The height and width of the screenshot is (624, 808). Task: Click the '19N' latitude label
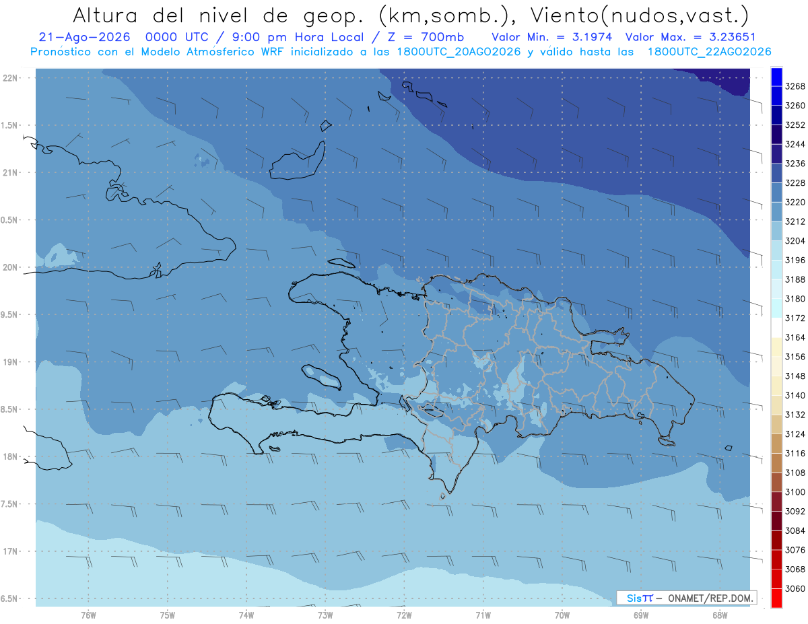(9, 362)
